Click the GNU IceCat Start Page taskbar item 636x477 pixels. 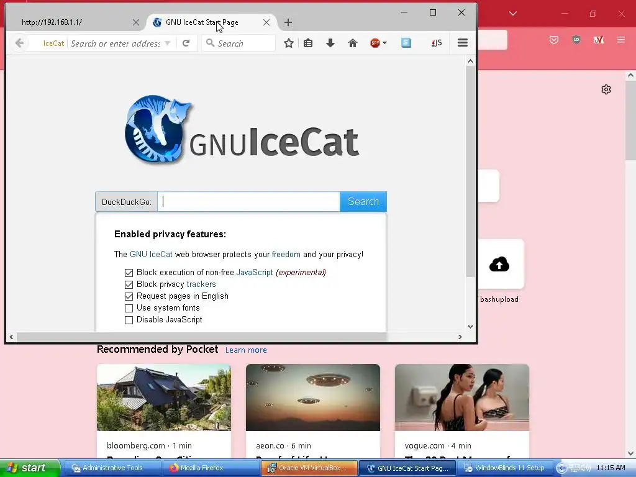click(407, 468)
